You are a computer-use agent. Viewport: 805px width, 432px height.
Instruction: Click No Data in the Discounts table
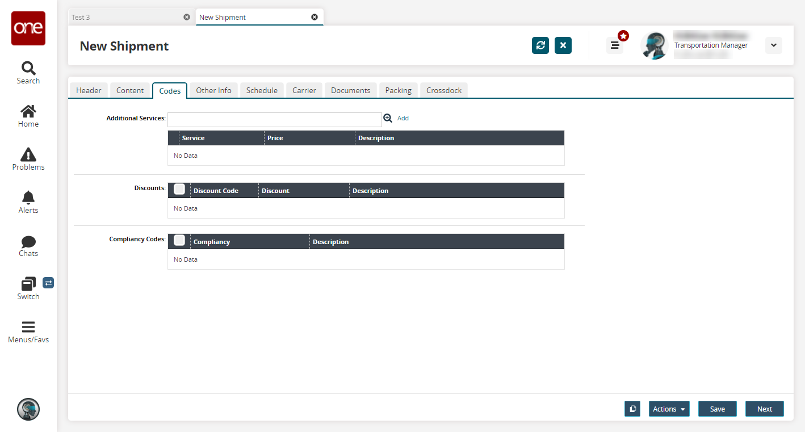coord(186,208)
